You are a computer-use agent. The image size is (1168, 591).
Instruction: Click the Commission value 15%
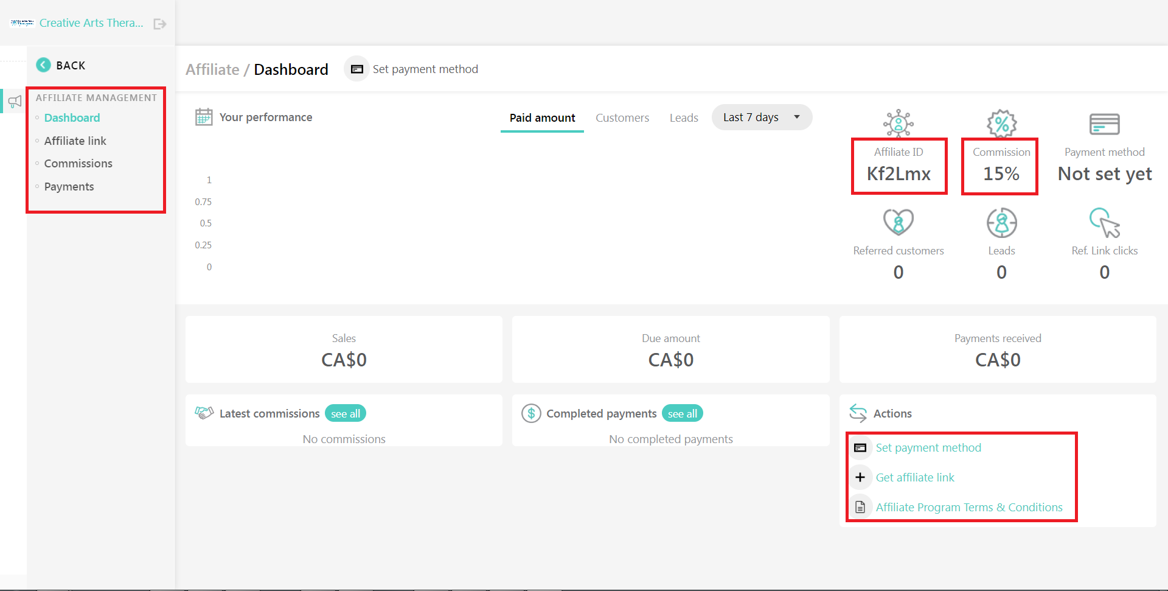click(x=1001, y=173)
